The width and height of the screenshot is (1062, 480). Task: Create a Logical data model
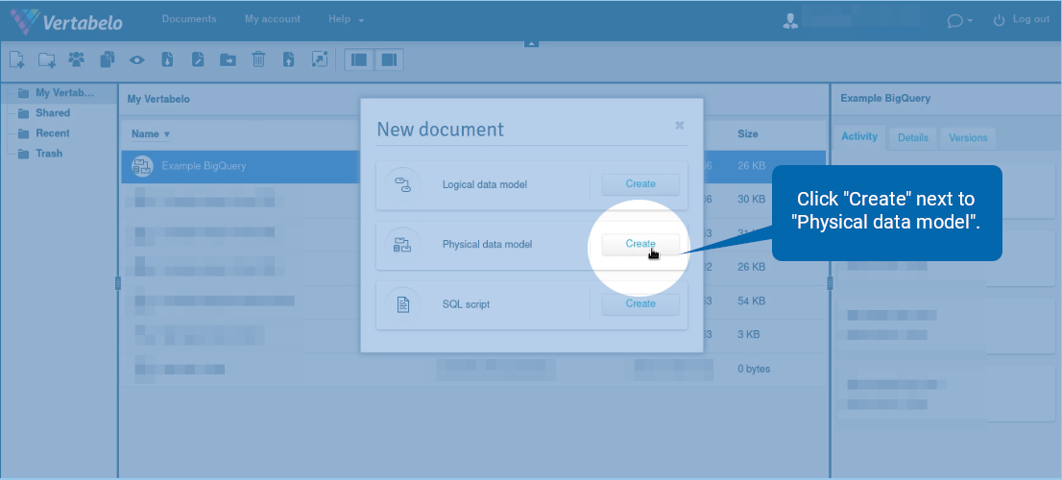(640, 184)
